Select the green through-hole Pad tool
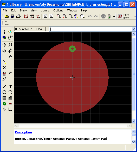The height and width of the screenshot is (152, 137). click(4, 104)
